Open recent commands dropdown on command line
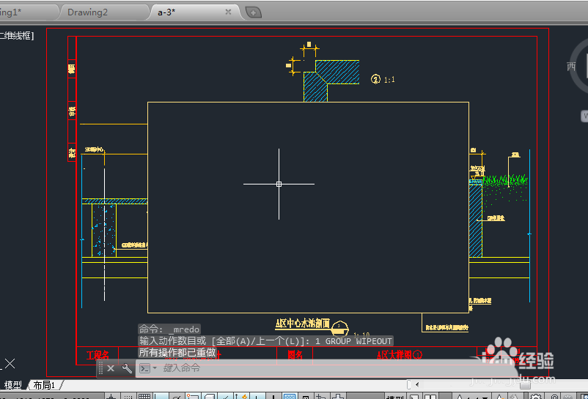 point(148,368)
